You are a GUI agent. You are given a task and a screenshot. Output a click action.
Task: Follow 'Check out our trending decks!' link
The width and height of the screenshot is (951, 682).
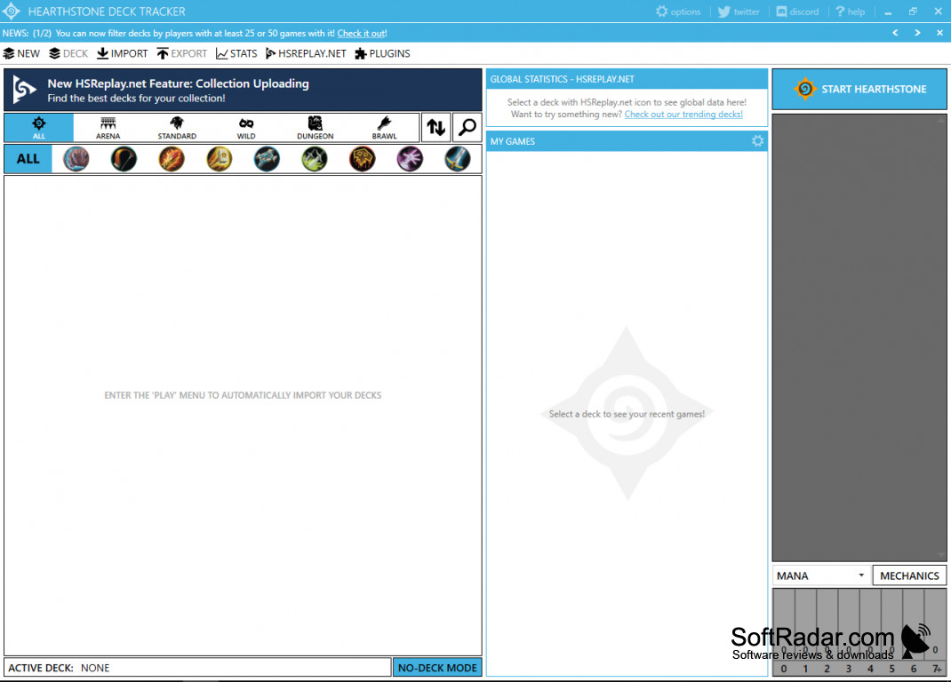pyautogui.click(x=683, y=115)
